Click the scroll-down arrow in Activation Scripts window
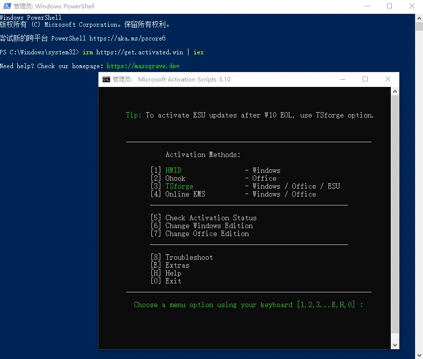 tap(395, 345)
